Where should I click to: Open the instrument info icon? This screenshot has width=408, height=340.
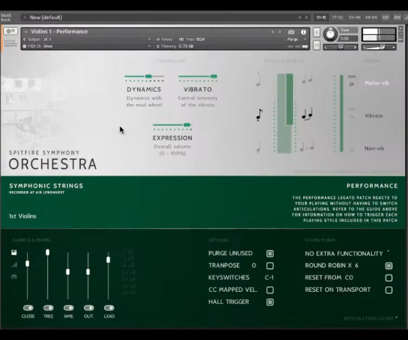point(303,32)
